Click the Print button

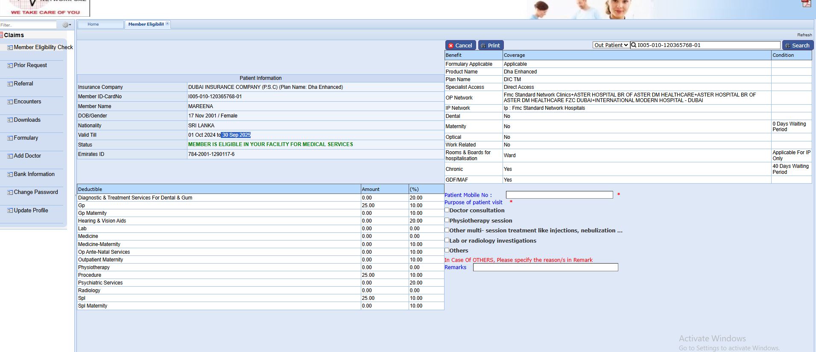[491, 45]
